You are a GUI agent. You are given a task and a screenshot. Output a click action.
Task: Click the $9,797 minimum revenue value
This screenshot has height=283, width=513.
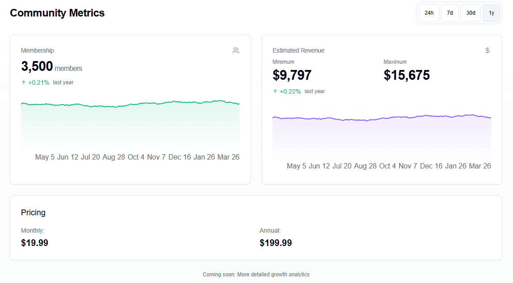click(292, 75)
